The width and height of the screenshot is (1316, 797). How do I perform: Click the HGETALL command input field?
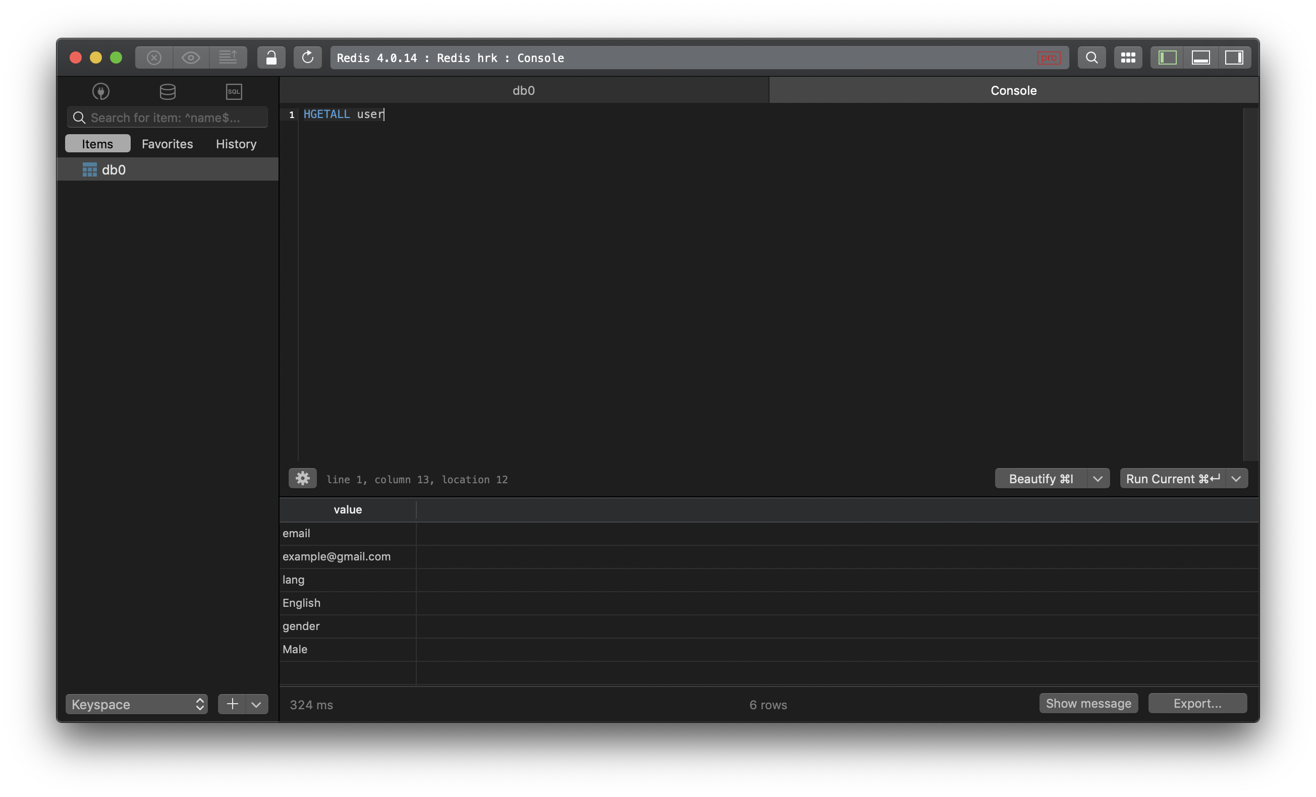click(343, 113)
